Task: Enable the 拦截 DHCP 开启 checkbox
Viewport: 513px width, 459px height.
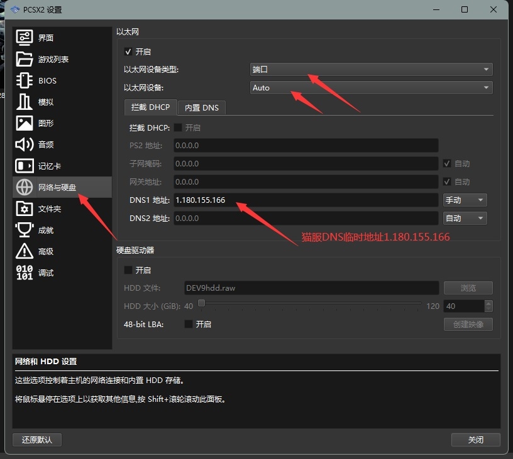Action: click(x=178, y=127)
